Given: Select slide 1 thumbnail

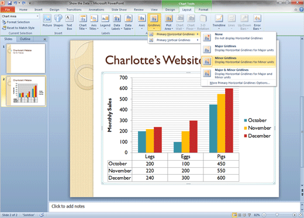Looking at the screenshot, I should tap(26, 58).
